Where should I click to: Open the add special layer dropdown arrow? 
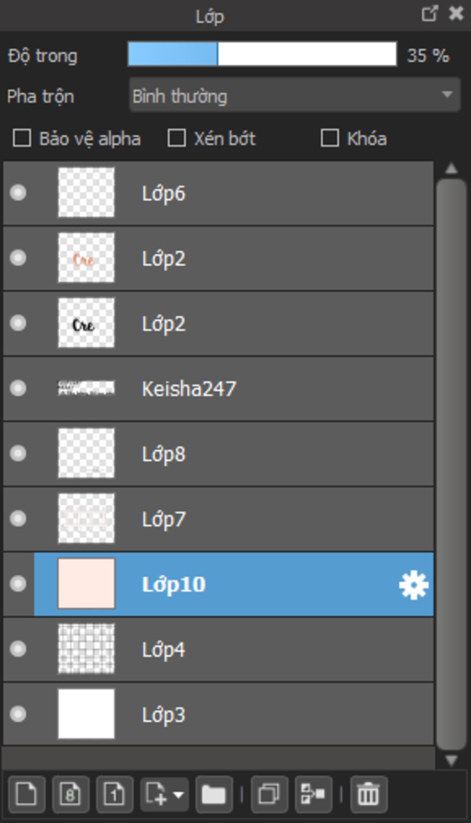point(178,794)
